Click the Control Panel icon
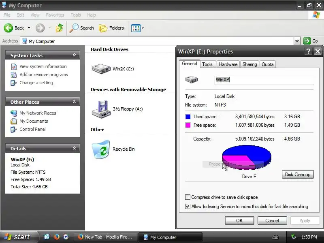This screenshot has height=243, width=324. pyautogui.click(x=14, y=129)
